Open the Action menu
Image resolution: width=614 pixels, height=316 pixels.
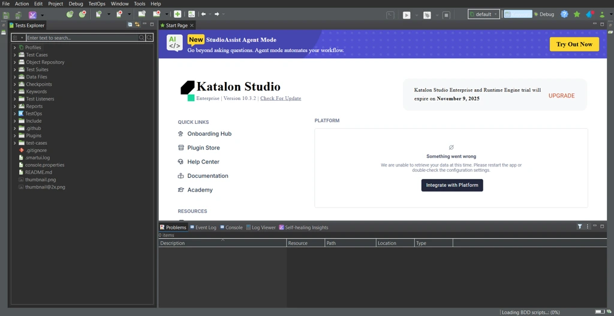tap(22, 4)
